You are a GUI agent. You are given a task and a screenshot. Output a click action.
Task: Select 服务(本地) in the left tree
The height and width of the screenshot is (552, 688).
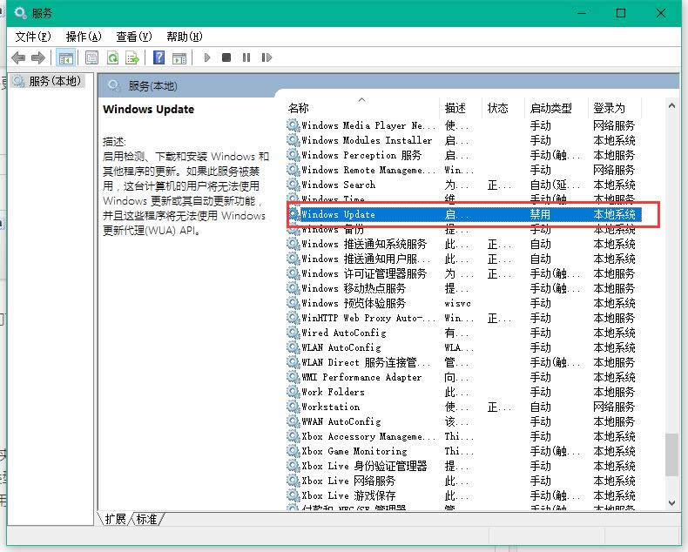point(54,81)
